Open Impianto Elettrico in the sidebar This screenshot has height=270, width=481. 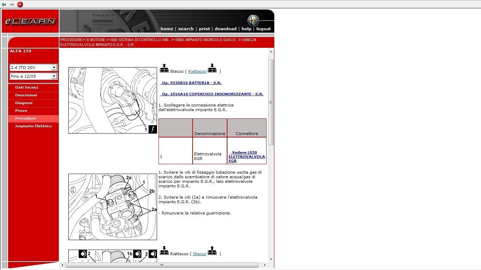(x=33, y=126)
